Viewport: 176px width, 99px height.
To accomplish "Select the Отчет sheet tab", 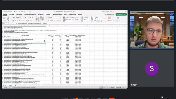I will pos(10,86).
